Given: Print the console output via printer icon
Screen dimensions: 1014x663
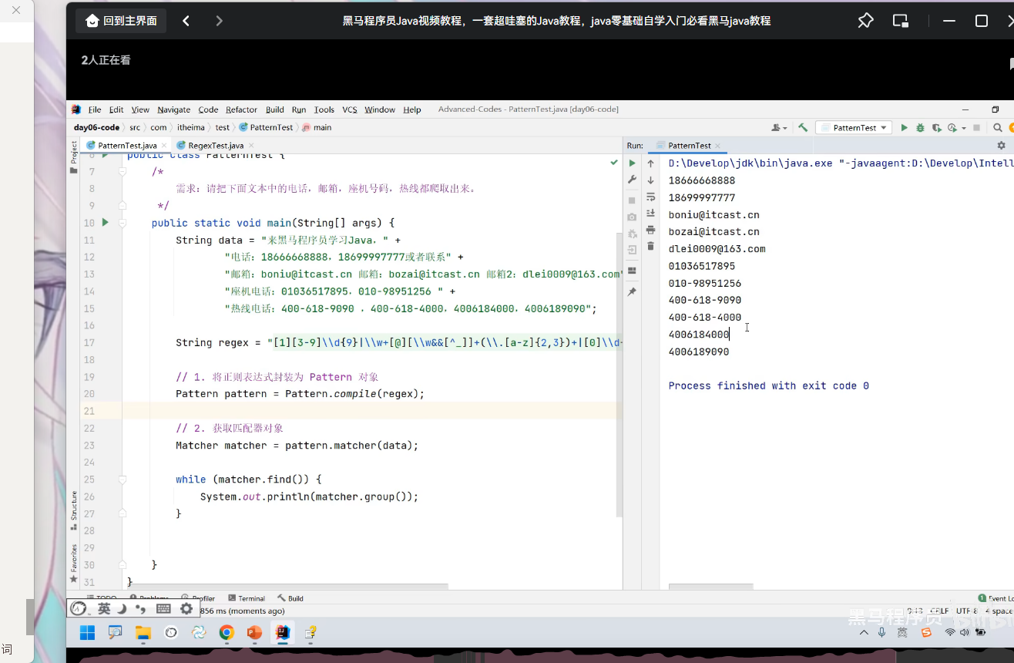Looking at the screenshot, I should tap(650, 230).
